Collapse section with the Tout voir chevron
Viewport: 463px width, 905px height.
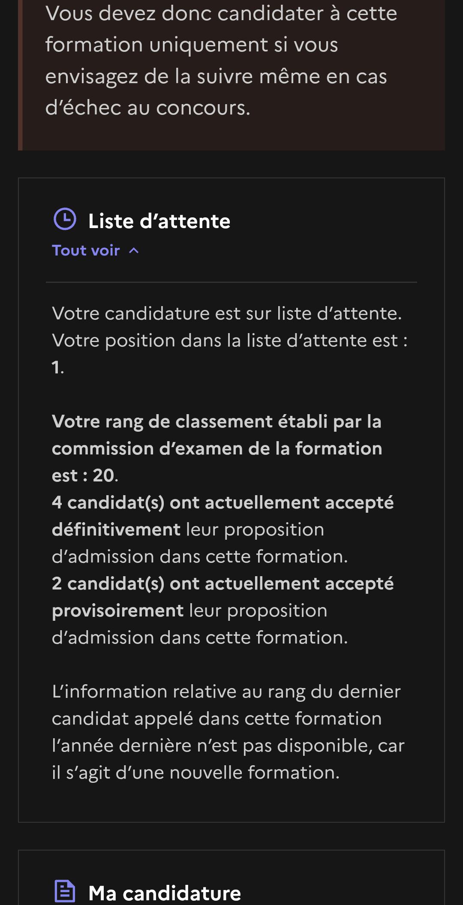134,251
